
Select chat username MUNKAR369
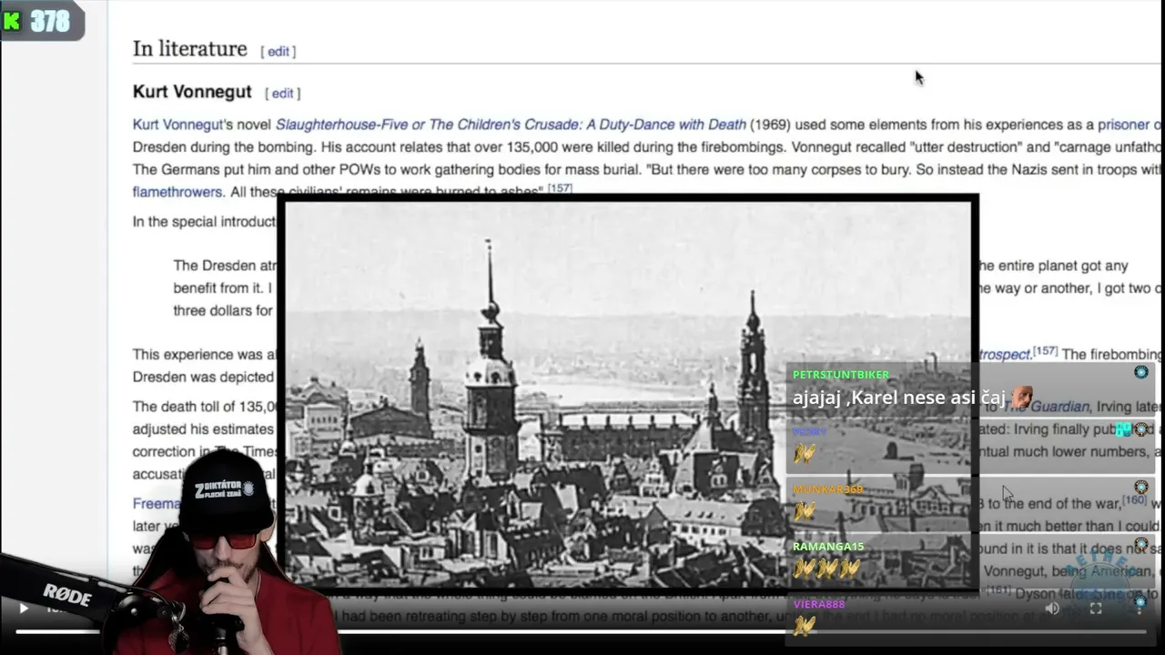click(827, 489)
